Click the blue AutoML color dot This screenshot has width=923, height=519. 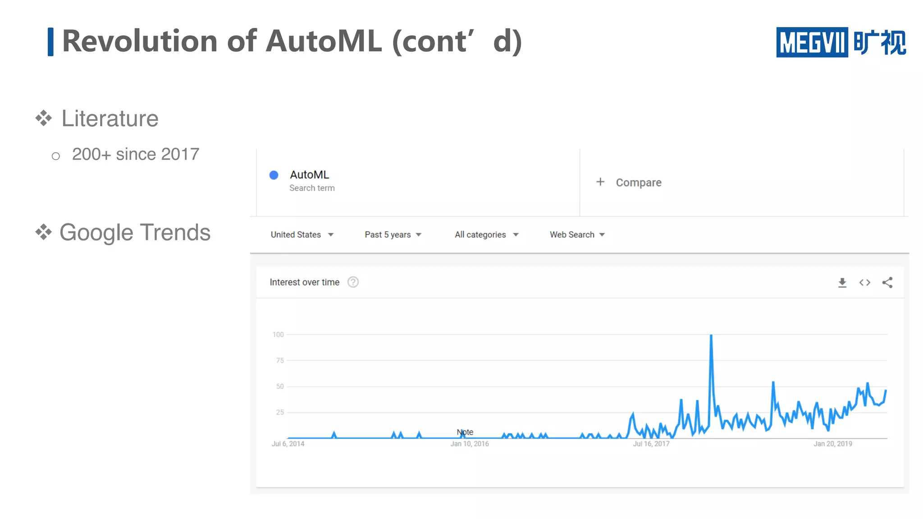[274, 175]
